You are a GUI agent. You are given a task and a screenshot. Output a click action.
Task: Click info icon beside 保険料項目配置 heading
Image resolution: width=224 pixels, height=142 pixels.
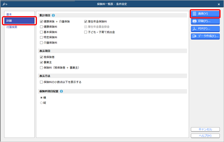tap(61, 91)
